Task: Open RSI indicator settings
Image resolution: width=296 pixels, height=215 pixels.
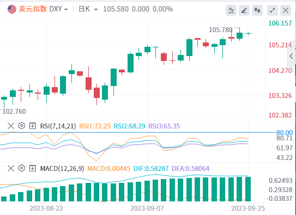Action: [x=22, y=126]
